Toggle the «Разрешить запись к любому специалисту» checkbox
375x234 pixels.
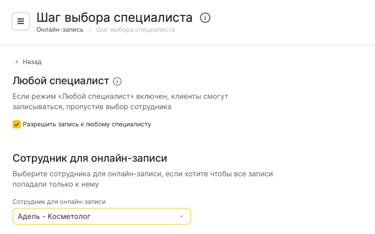tap(16, 124)
